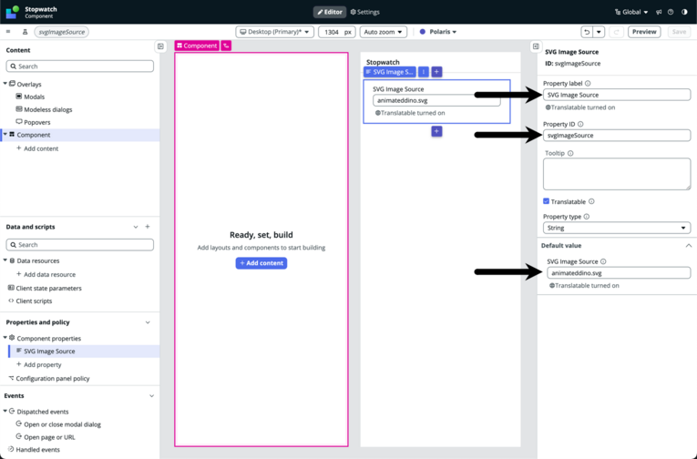The image size is (697, 459).
Task: Open the undo history dropdown arrow
Action: (x=599, y=32)
